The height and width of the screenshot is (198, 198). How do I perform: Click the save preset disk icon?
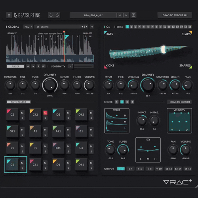pos(133,15)
